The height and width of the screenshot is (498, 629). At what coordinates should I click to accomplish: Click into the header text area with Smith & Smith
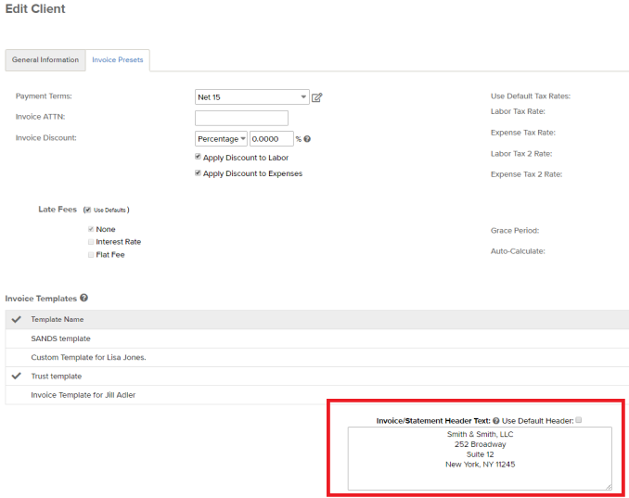pos(480,458)
